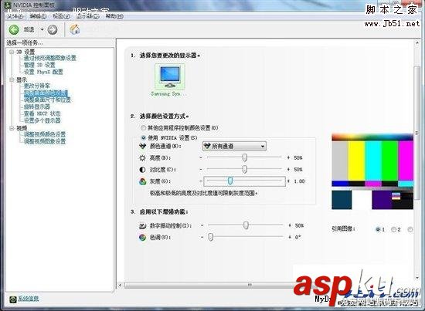Open the fourth menu left of 帮助
425x311 pixels.
(88, 16)
